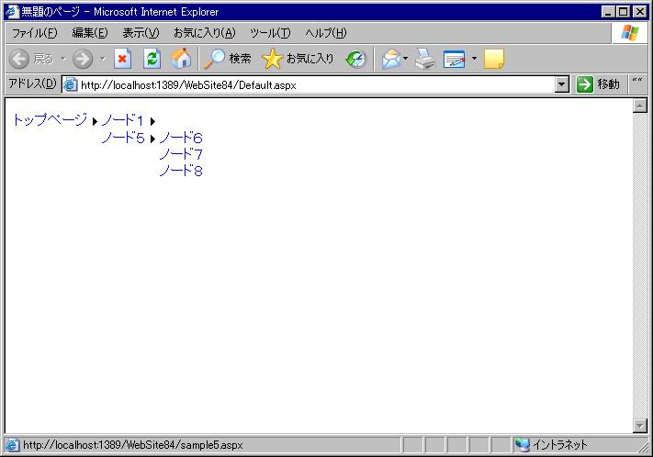The image size is (653, 457).
Task: Open the お気に入り(A) menu
Action: [204, 33]
